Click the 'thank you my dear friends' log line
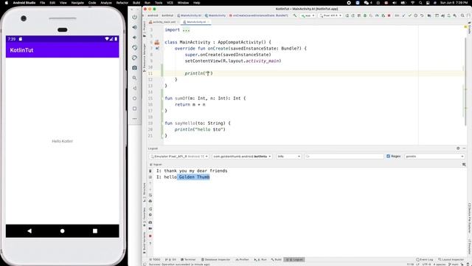Screen dimensions: 472x266 (195, 171)
